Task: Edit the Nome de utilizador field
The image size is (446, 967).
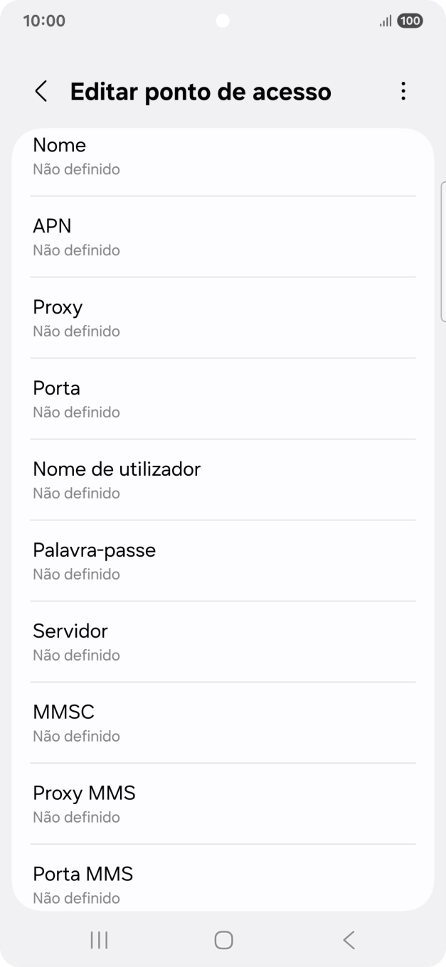Action: click(223, 479)
